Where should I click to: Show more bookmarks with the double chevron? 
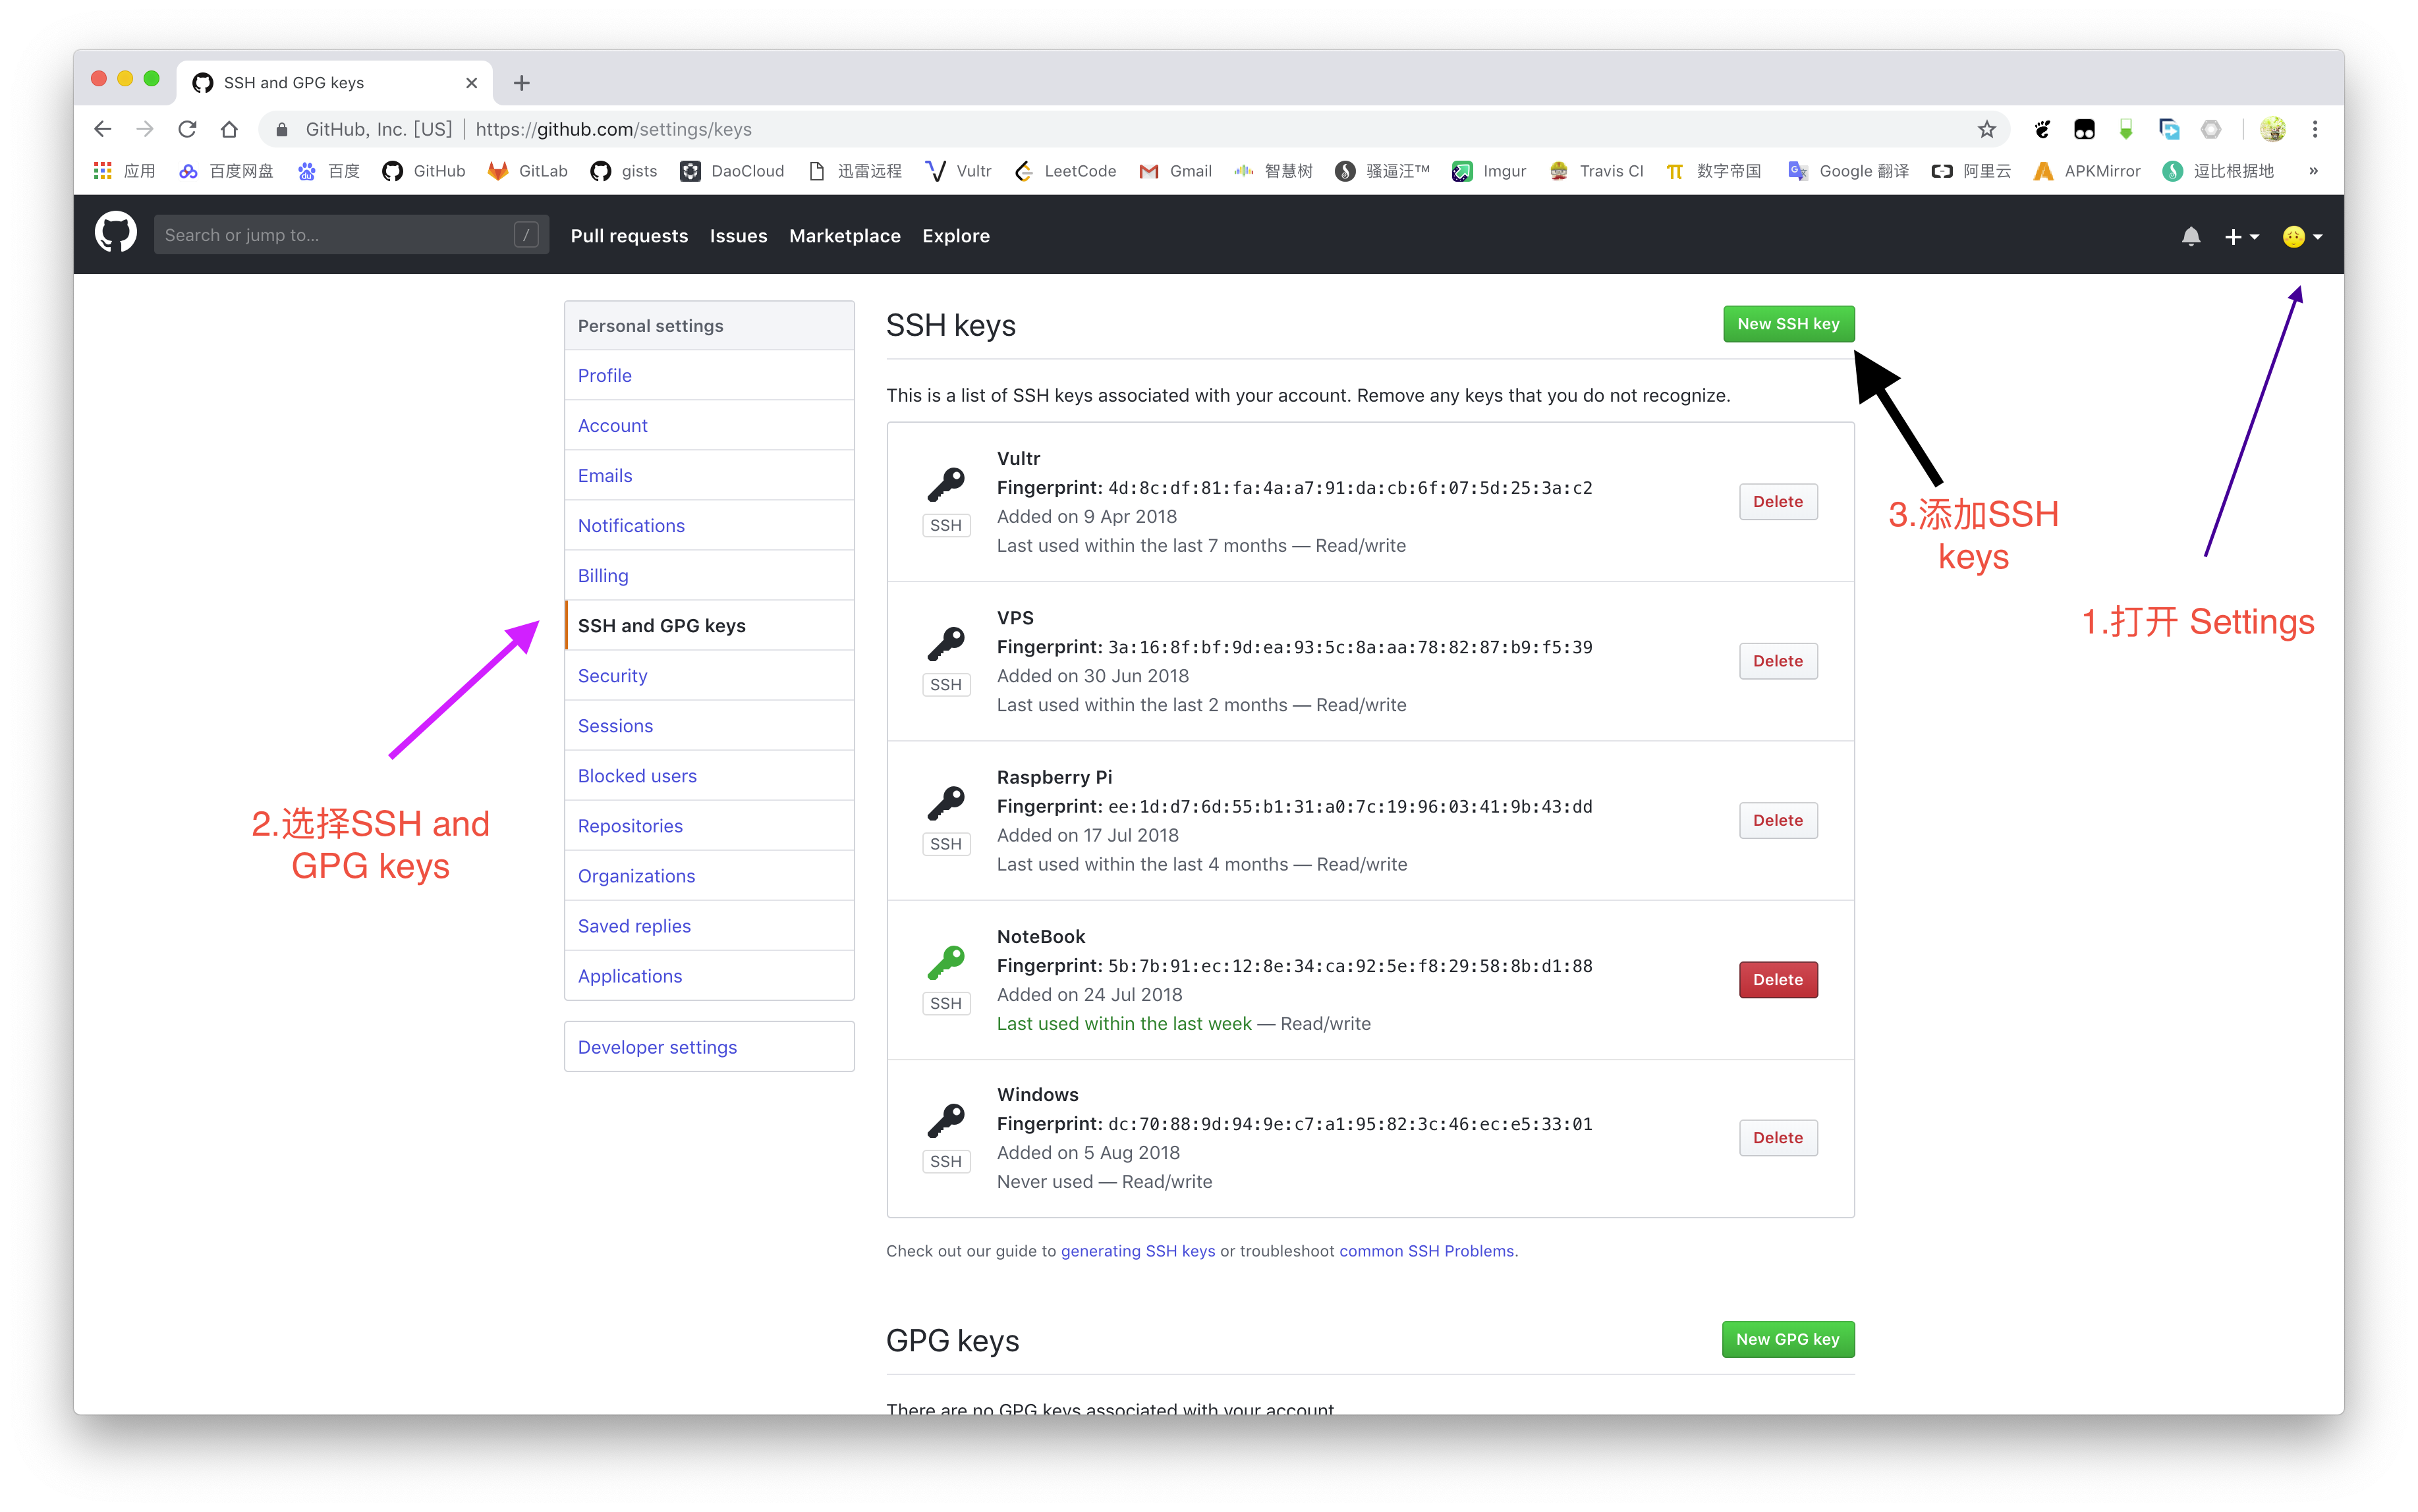click(x=2313, y=171)
